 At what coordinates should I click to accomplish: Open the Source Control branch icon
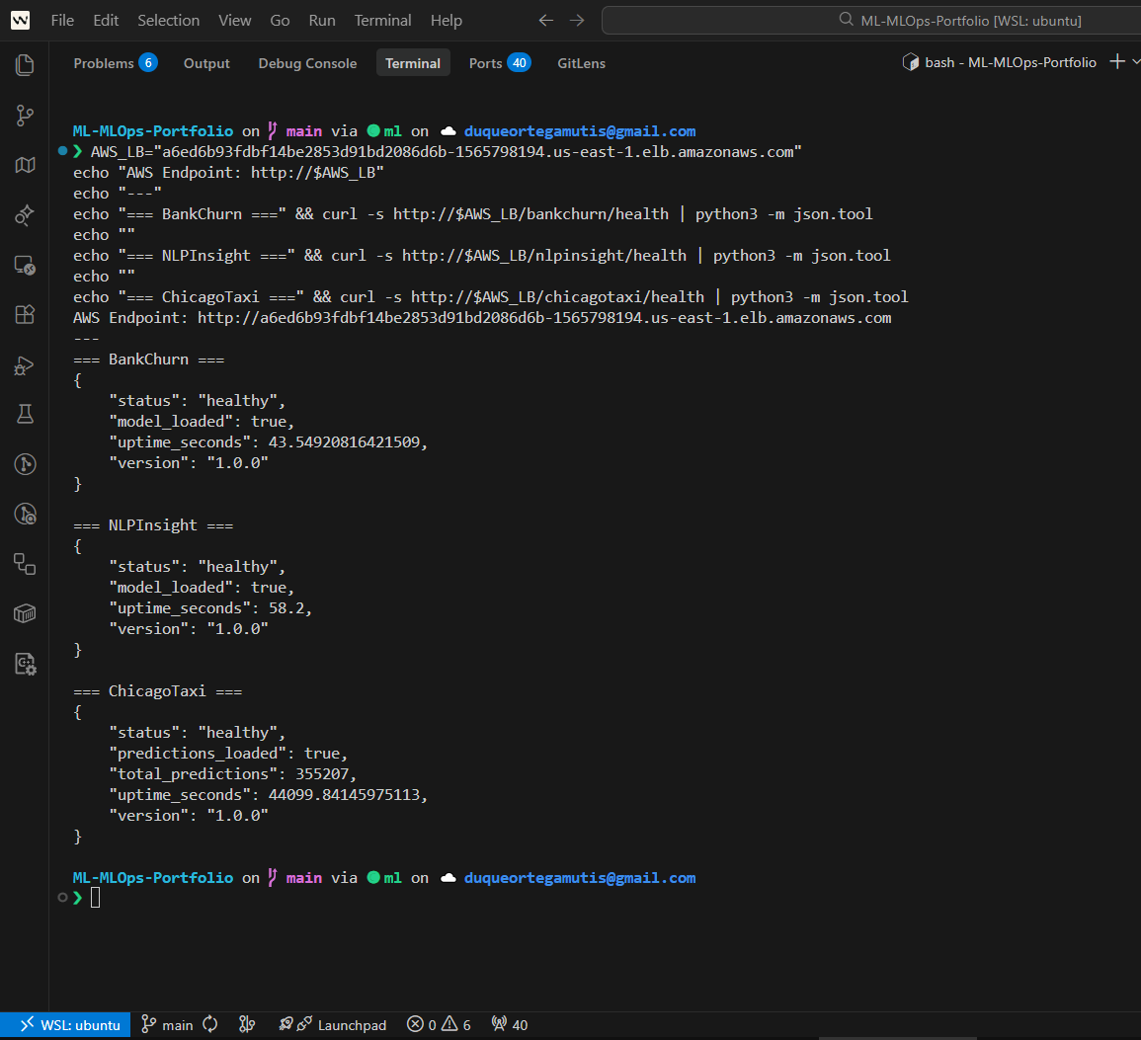25,116
